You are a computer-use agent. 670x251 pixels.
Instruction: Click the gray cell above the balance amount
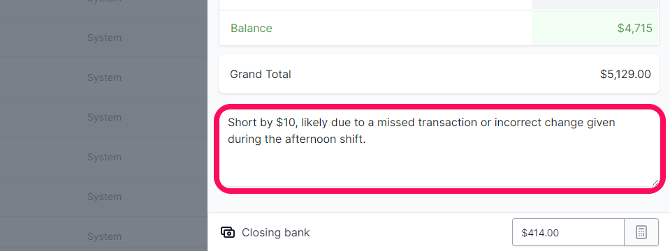click(x=595, y=4)
